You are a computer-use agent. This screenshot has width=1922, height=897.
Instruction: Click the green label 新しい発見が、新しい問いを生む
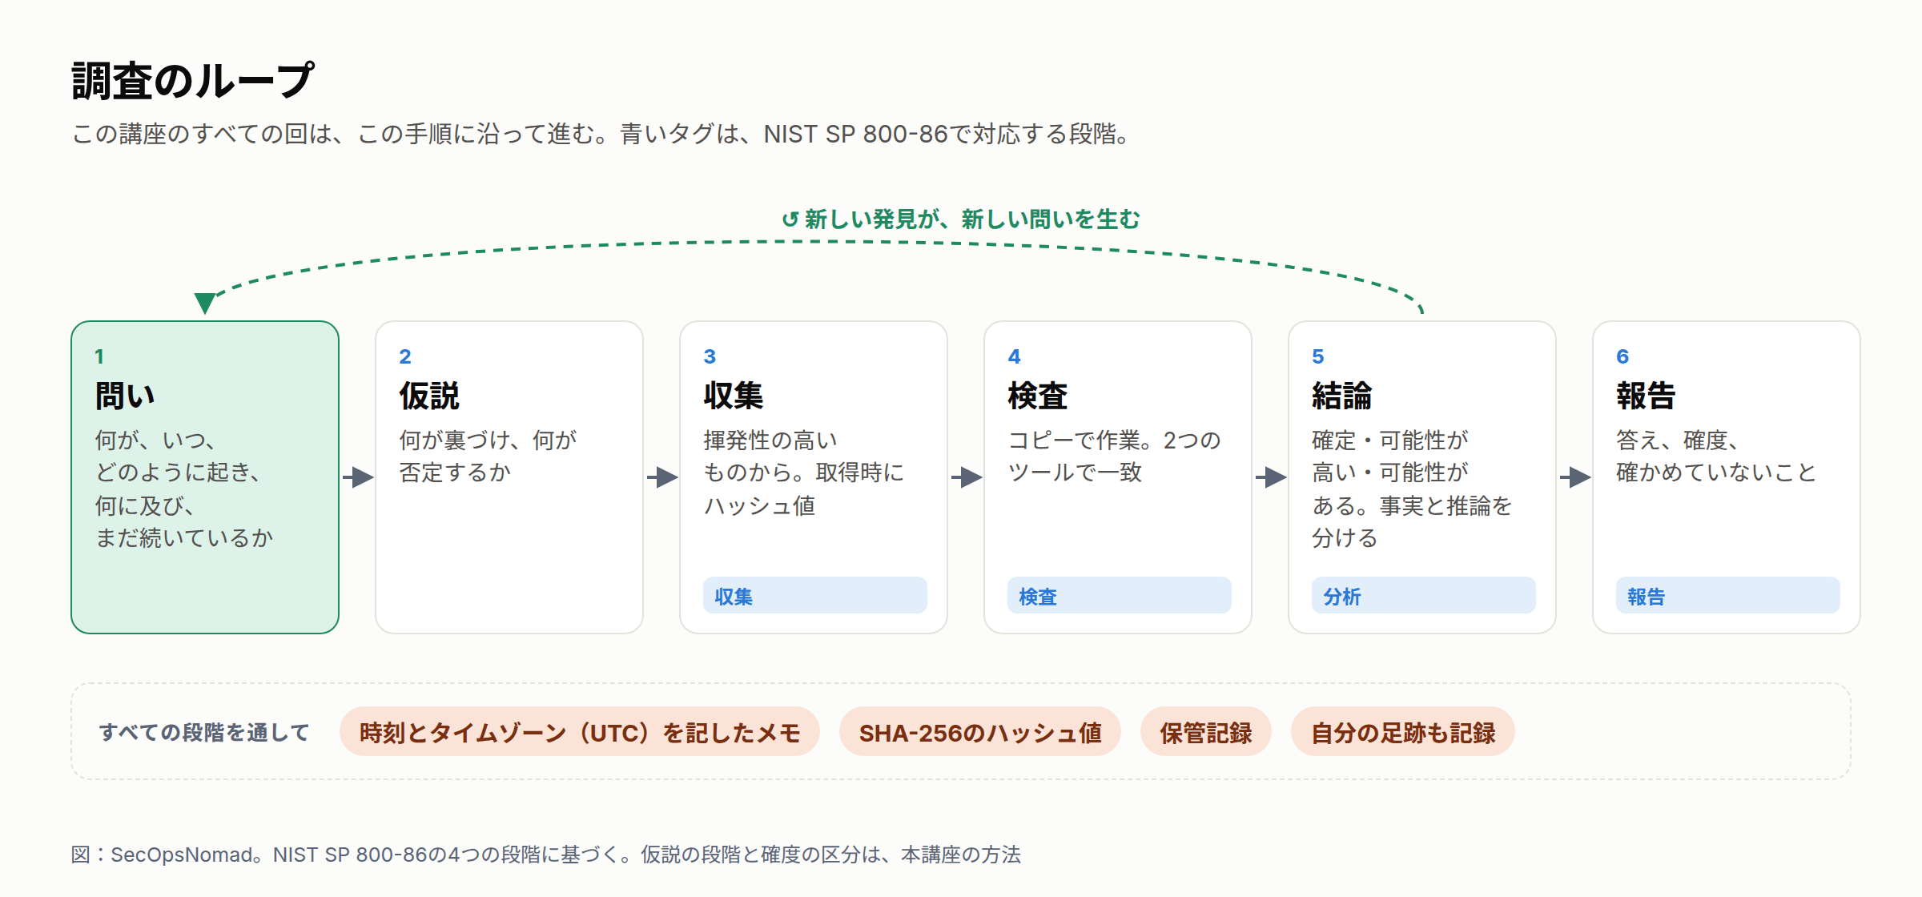point(971,219)
